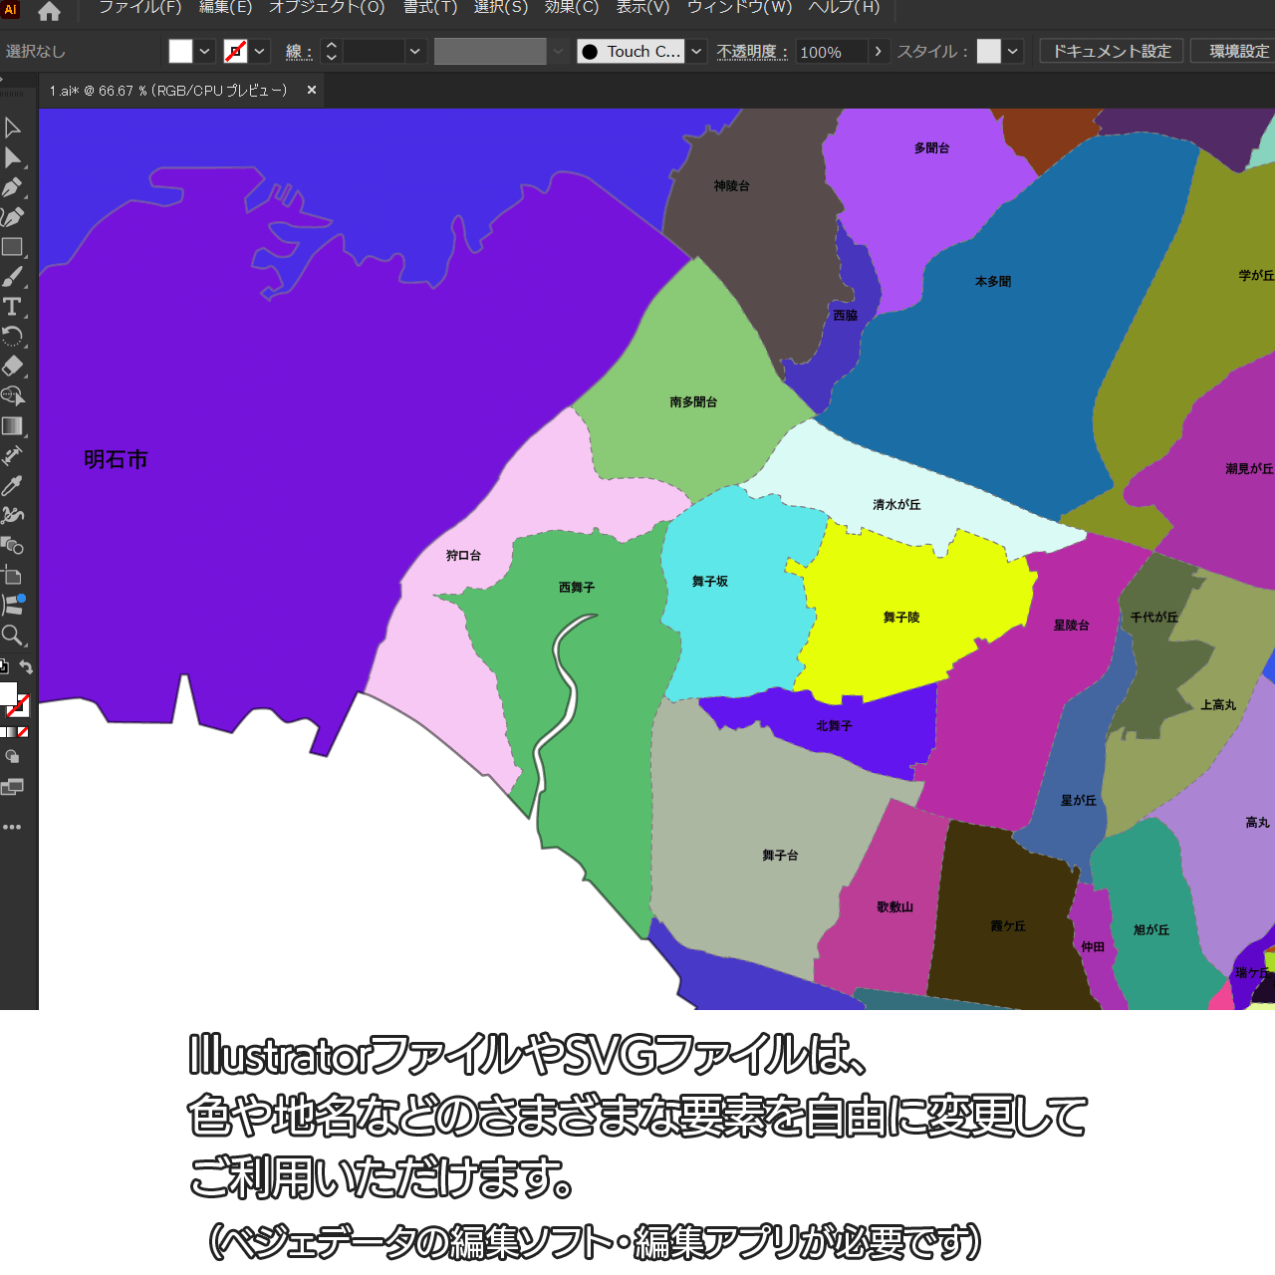Select the Eraser tool
The width and height of the screenshot is (1275, 1275).
point(12,367)
